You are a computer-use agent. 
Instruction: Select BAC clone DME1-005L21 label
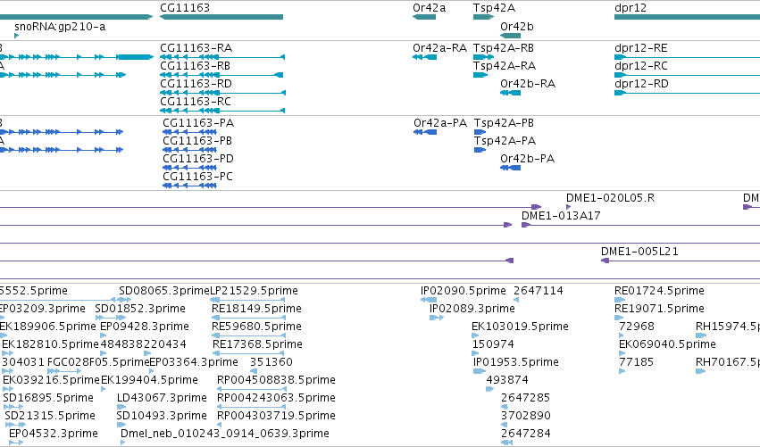click(x=639, y=252)
